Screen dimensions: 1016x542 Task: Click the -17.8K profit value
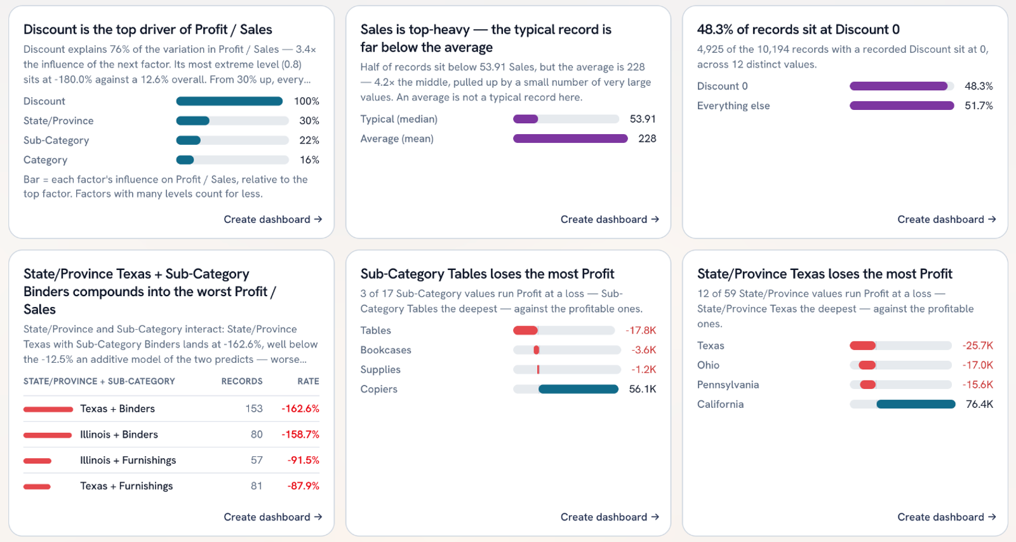coord(641,330)
